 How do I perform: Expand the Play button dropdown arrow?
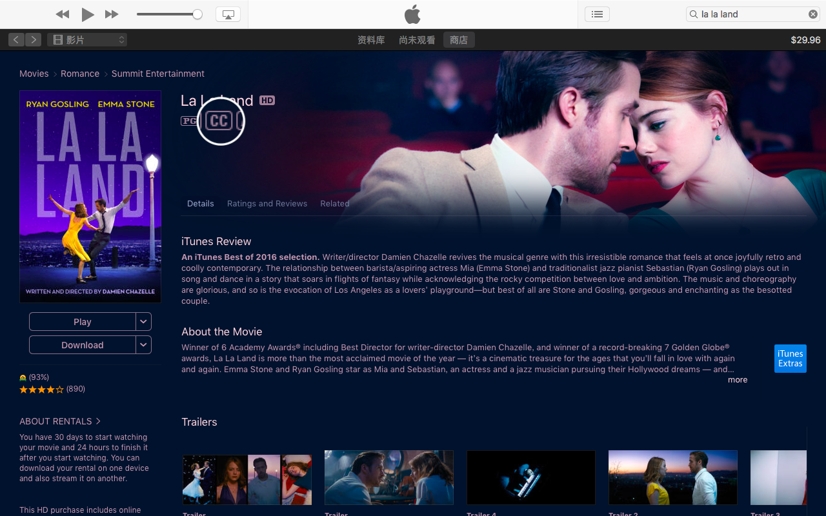point(144,322)
